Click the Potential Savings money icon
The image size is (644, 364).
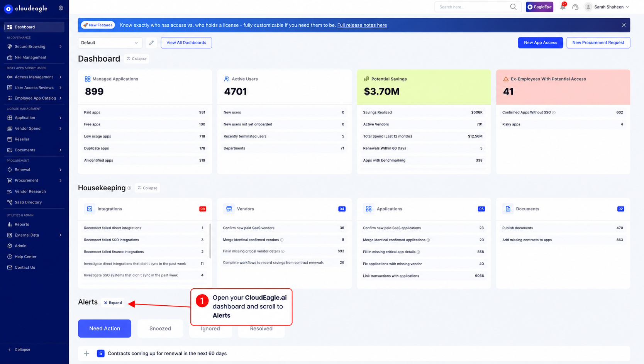point(366,79)
